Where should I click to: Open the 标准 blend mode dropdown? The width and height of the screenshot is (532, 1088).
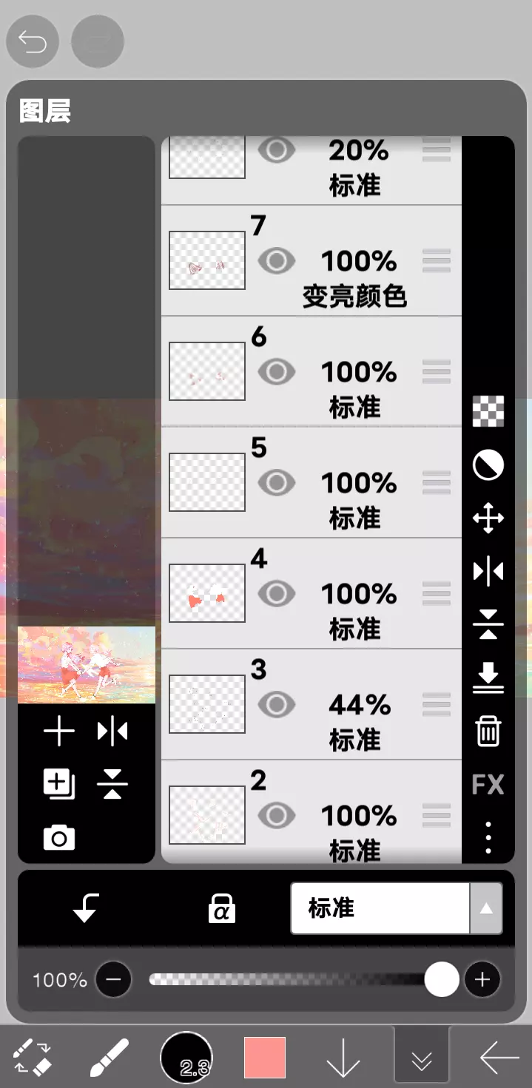pyautogui.click(x=397, y=908)
